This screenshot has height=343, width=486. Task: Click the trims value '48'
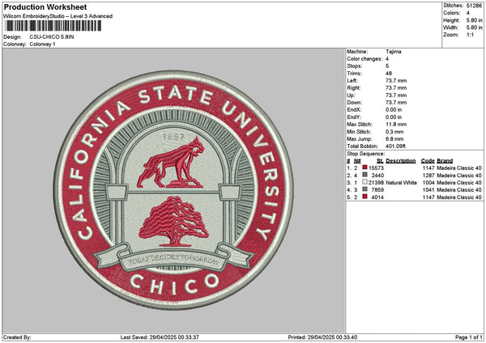[389, 74]
